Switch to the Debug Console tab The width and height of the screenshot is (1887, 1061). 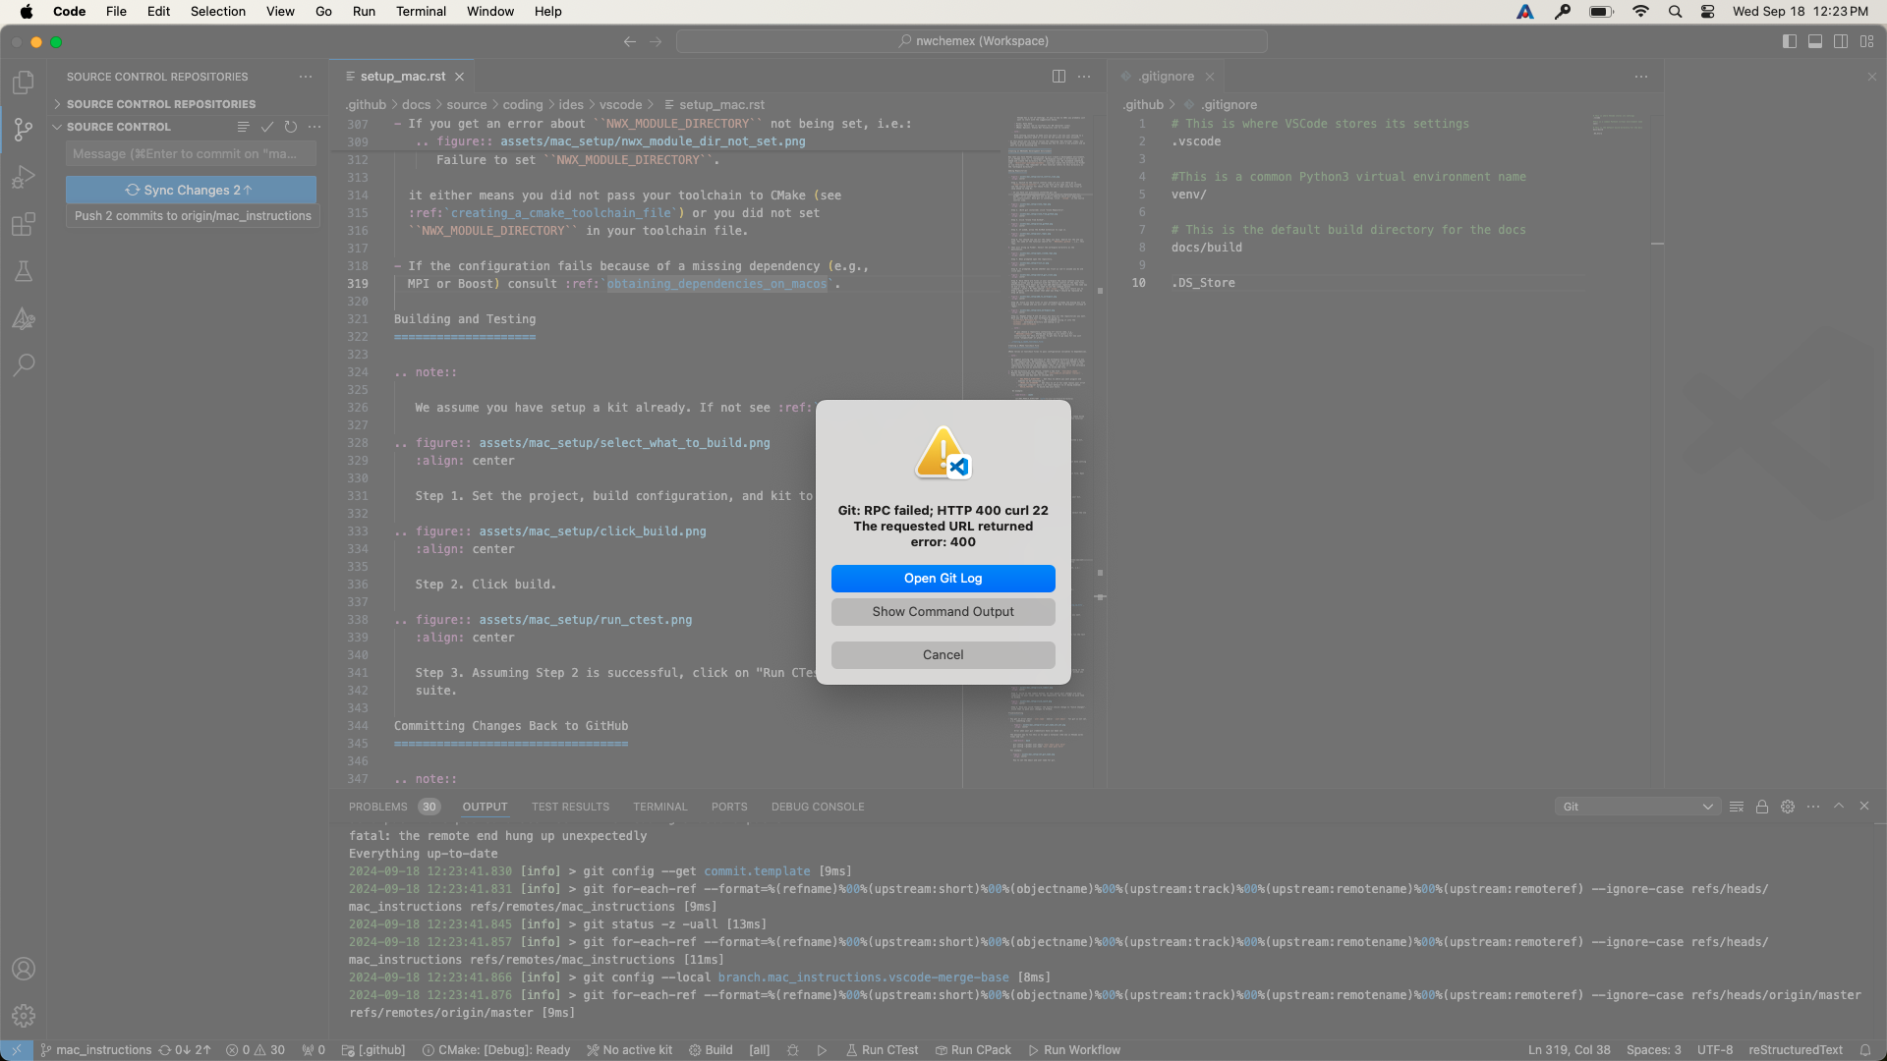coord(818,807)
